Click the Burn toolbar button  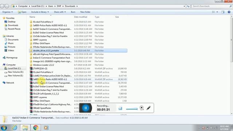73,12
